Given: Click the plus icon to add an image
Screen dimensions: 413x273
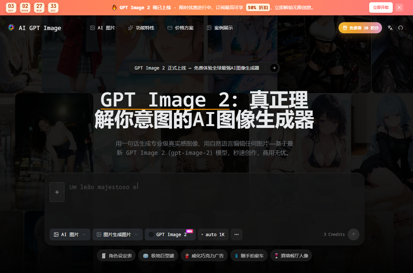Looking at the screenshot, I should pos(57,192).
